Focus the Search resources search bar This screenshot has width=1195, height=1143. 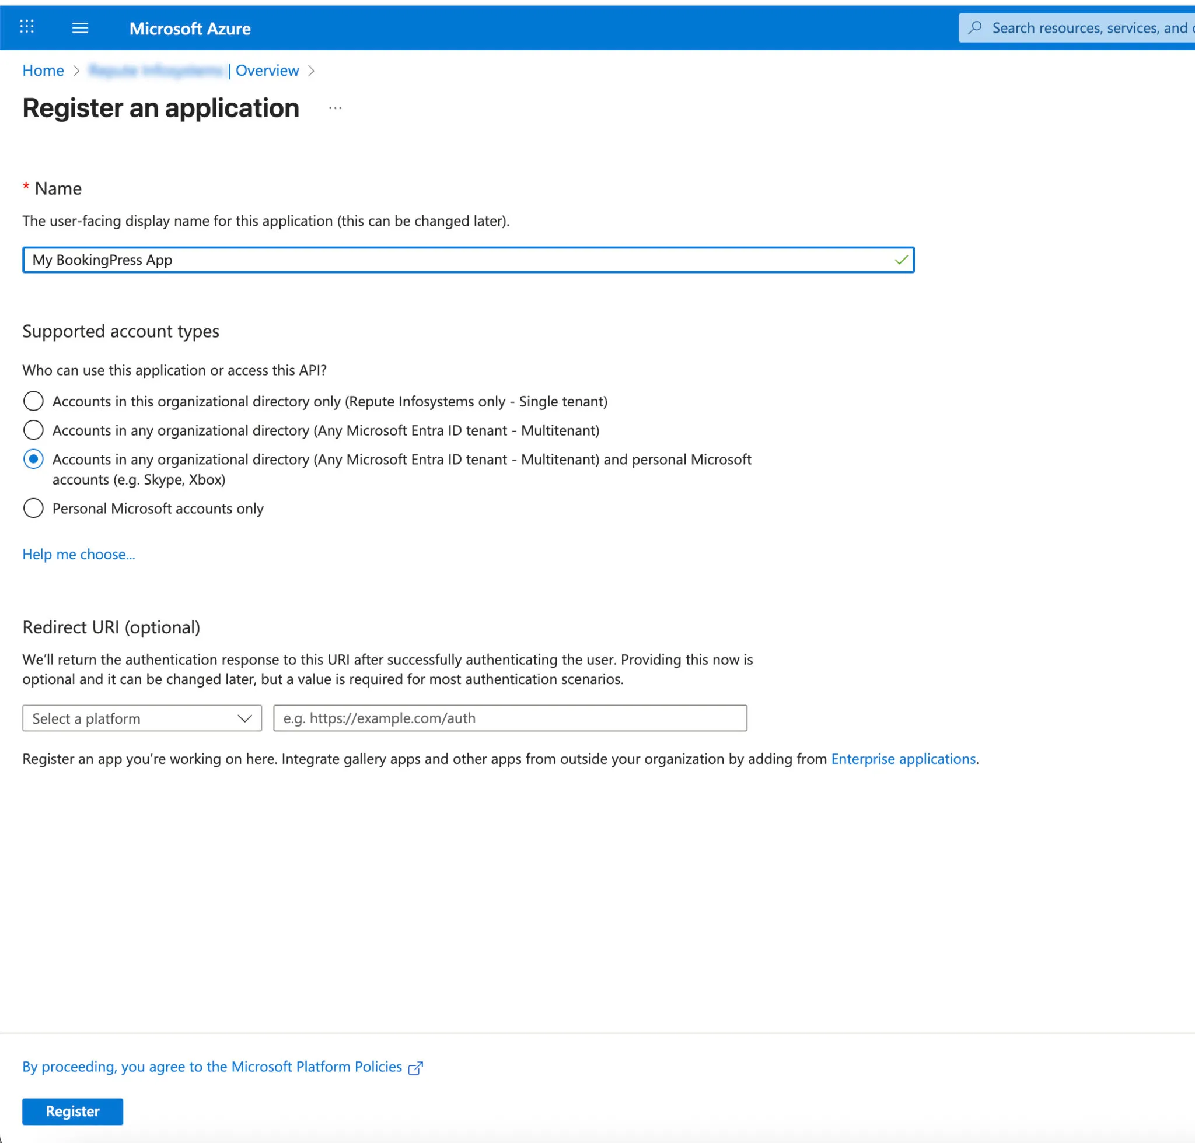pyautogui.click(x=1077, y=28)
